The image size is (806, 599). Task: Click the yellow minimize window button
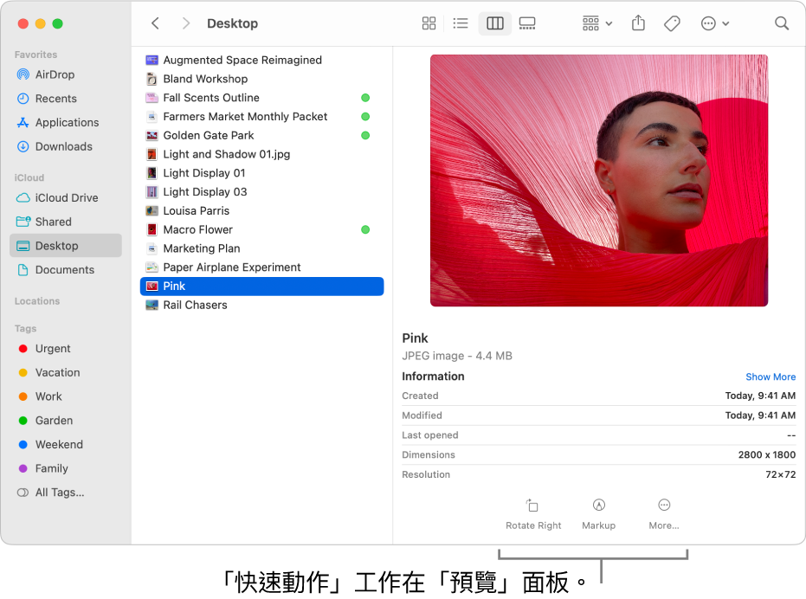[41, 23]
